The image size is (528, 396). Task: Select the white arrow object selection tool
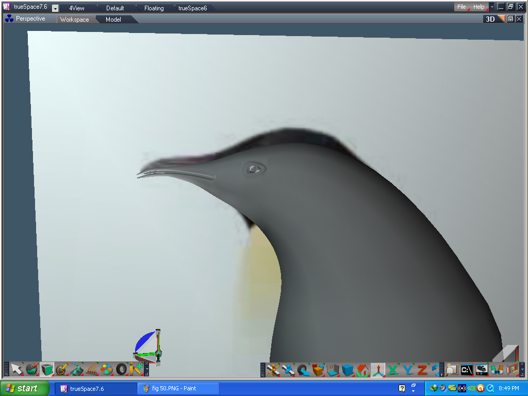tap(16, 368)
